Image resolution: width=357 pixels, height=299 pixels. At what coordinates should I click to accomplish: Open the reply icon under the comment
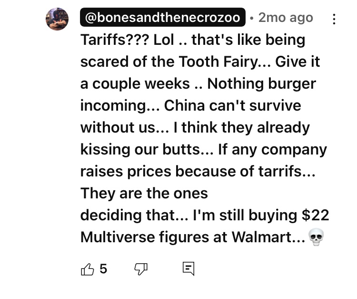pyautogui.click(x=188, y=269)
